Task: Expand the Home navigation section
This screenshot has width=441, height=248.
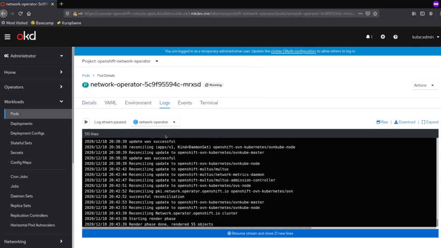Action: coord(34,72)
